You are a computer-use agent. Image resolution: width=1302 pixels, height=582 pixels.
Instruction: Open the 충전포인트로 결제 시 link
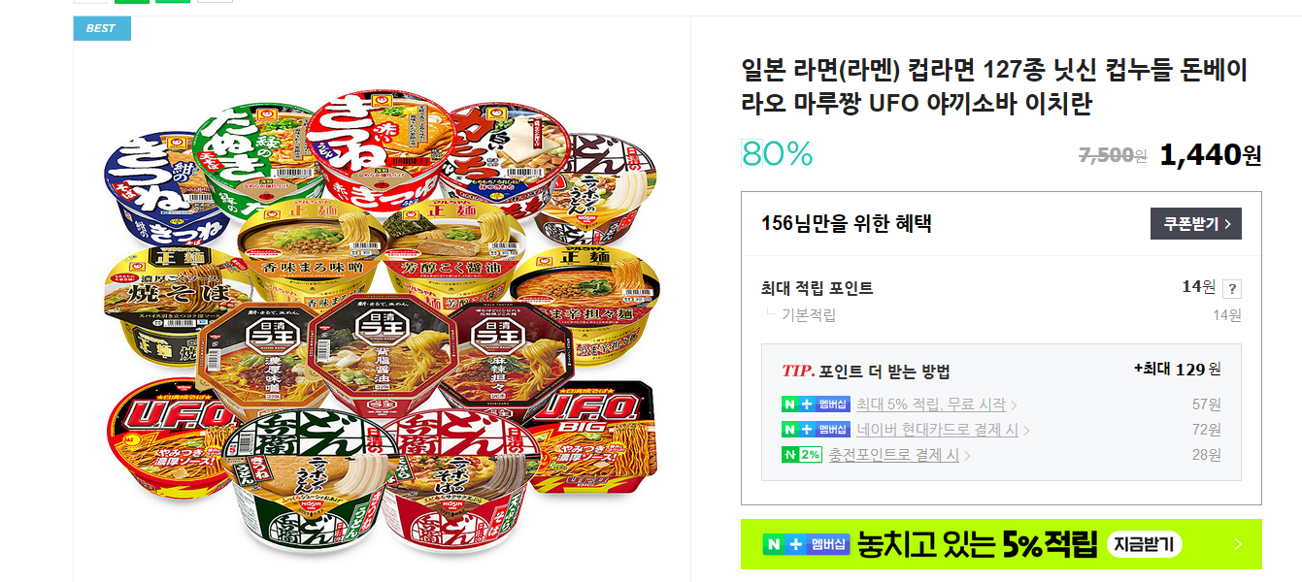pyautogui.click(x=893, y=455)
